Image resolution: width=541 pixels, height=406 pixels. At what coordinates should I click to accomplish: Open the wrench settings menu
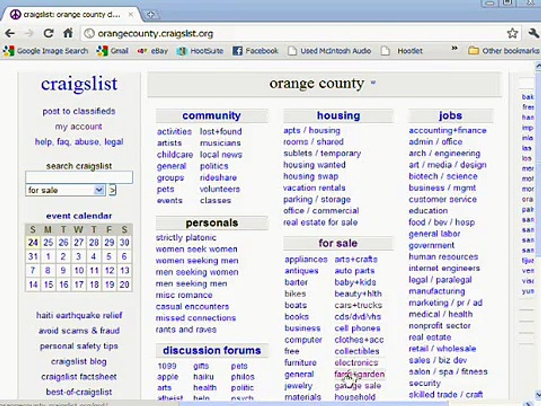pyautogui.click(x=534, y=33)
